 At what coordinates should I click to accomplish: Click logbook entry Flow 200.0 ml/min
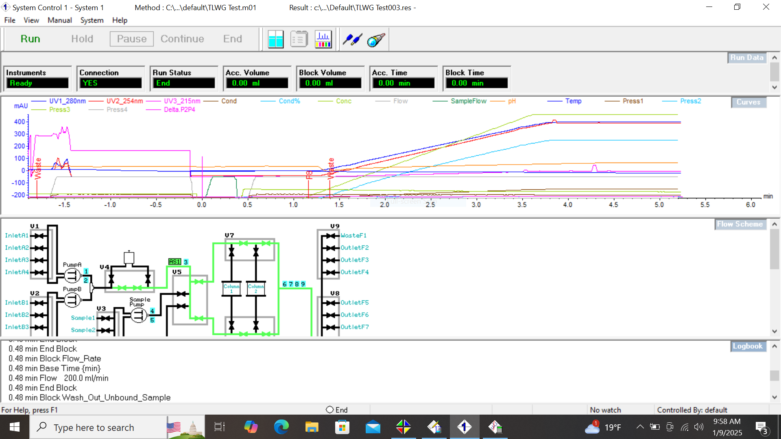pos(59,378)
